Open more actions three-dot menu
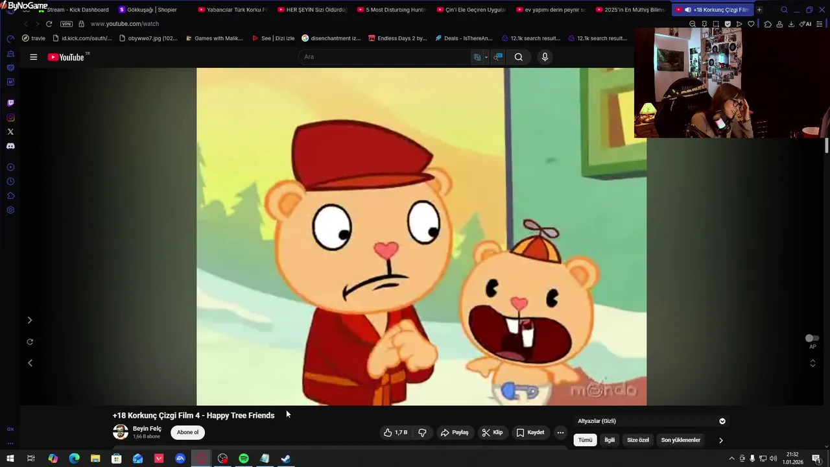The image size is (830, 467). 560,433
